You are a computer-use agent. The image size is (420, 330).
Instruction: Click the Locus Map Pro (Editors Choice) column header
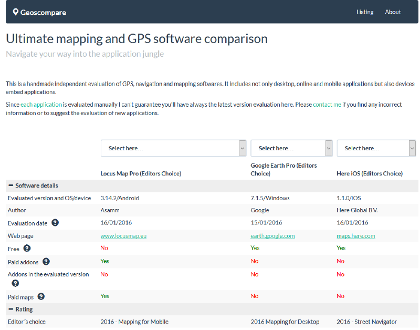[x=141, y=173]
